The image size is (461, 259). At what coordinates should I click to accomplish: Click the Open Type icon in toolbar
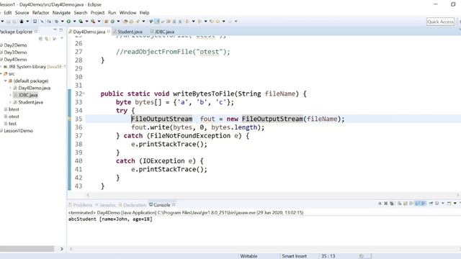125,21
